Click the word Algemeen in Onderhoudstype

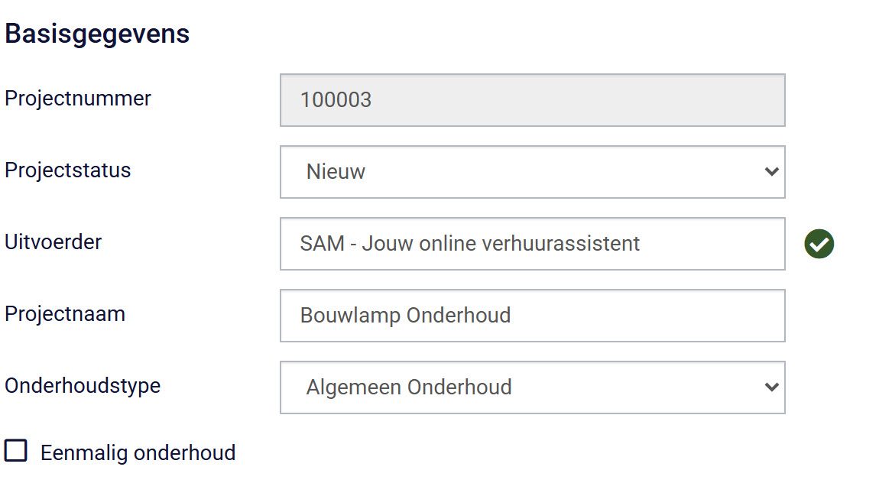pyautogui.click(x=355, y=387)
